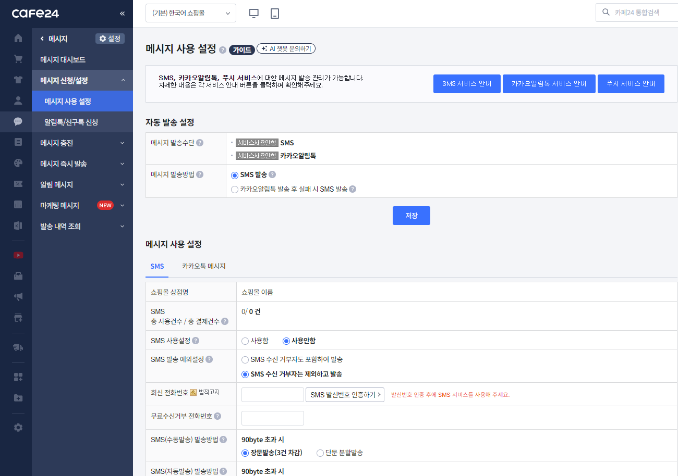Expand the 메시지 충전 menu section

(x=82, y=143)
